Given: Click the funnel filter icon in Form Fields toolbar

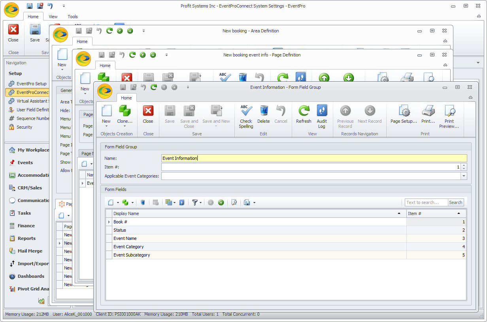Looking at the screenshot, I should (194, 202).
